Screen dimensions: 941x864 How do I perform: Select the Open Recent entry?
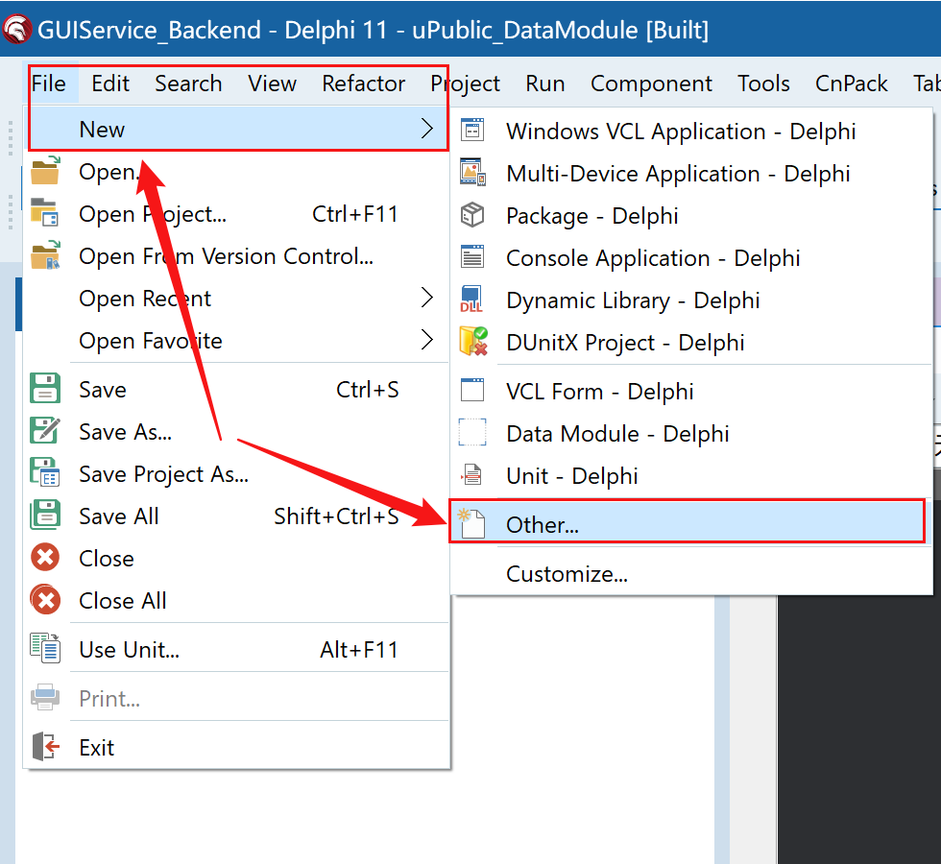coord(238,299)
